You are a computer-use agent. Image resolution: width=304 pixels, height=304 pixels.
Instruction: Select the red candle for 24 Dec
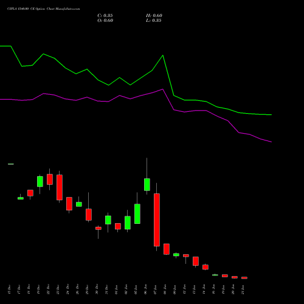(x=69, y=204)
